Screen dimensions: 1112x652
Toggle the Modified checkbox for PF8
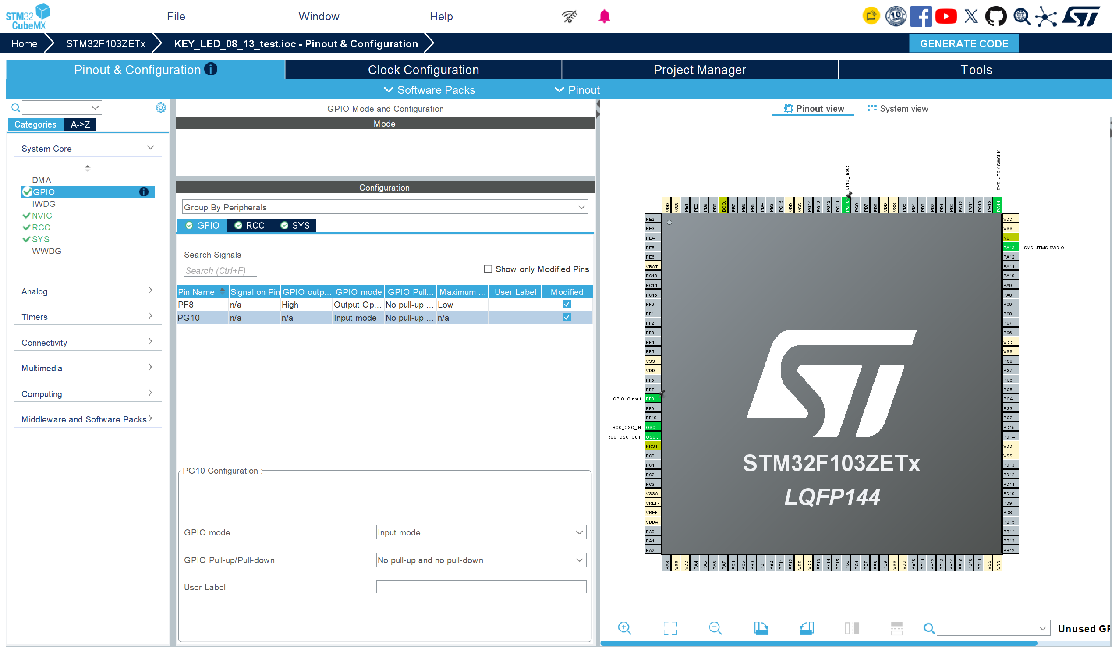tap(567, 305)
